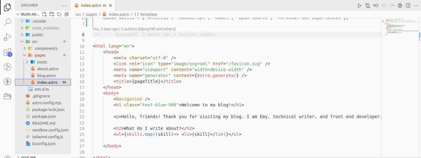Viewport: 421px width, 158px height.
Task: Toggle the Explorer view in activity bar
Action: tap(7, 7)
